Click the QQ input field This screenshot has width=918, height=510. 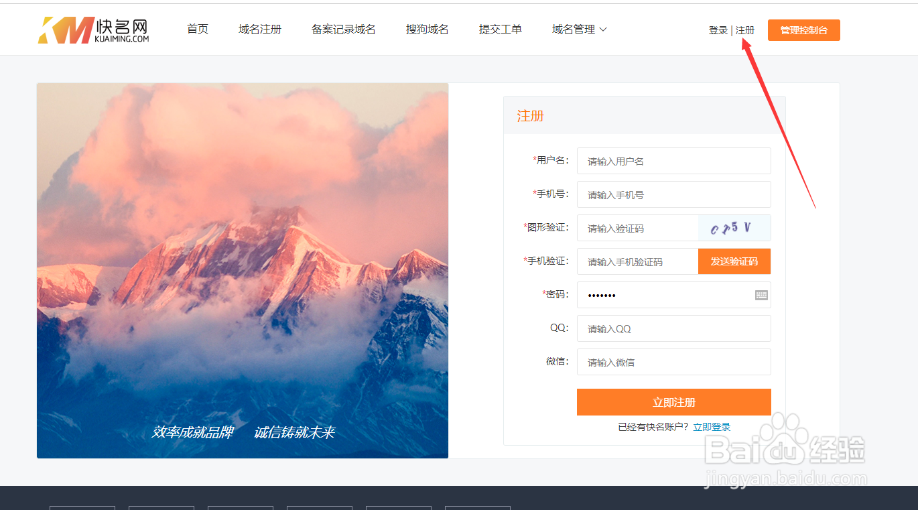[x=674, y=328]
